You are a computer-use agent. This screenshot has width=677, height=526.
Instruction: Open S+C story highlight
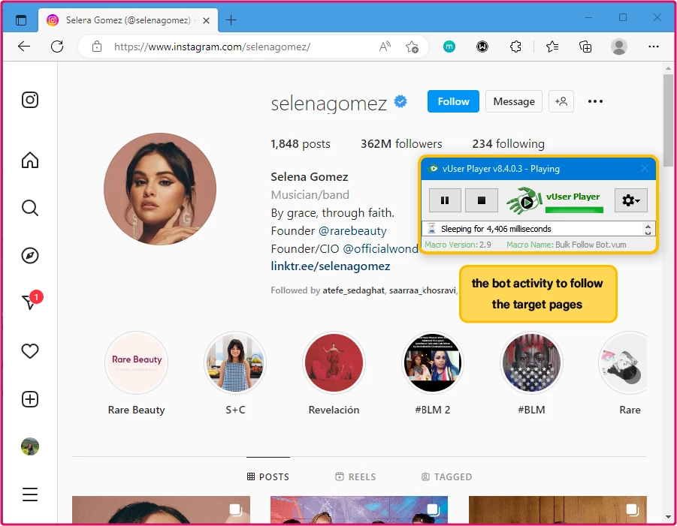[235, 363]
